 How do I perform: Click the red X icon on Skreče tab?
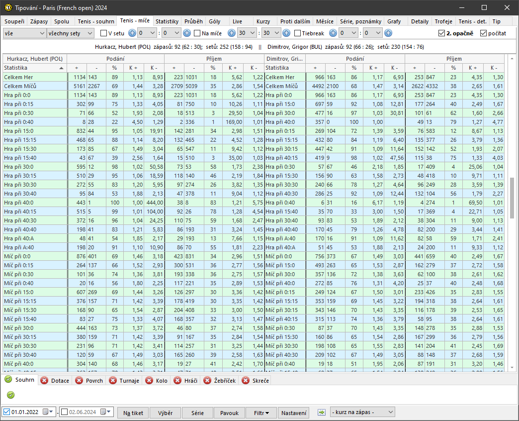(246, 381)
